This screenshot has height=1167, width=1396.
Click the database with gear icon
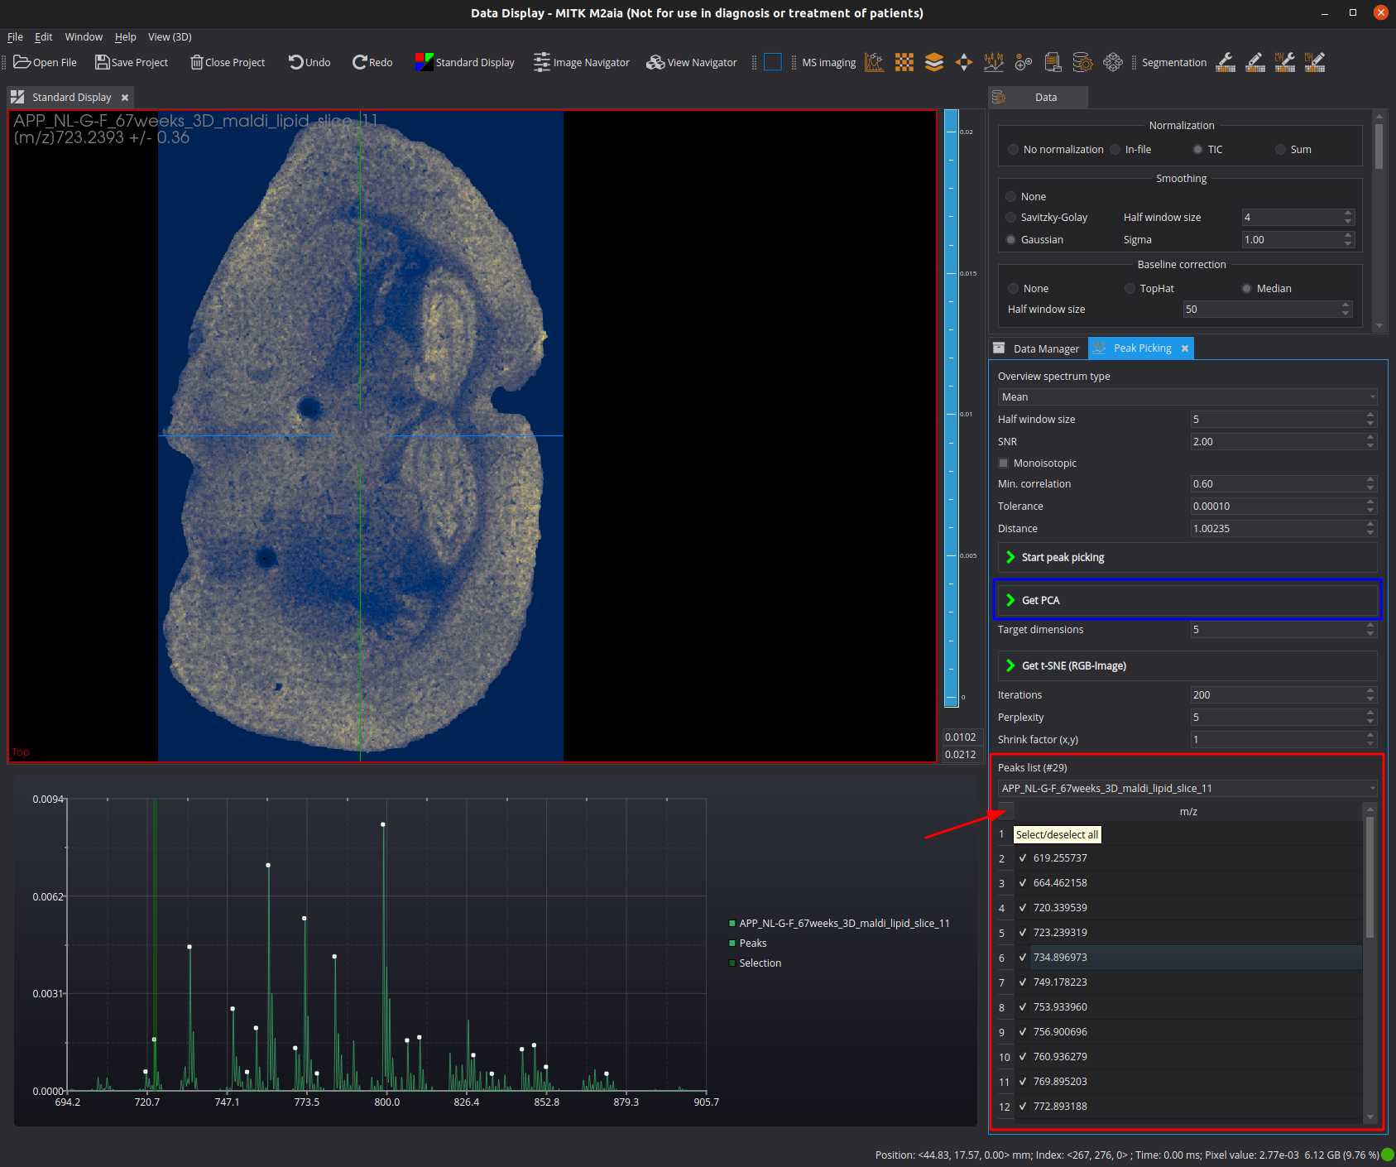pyautogui.click(x=1082, y=62)
